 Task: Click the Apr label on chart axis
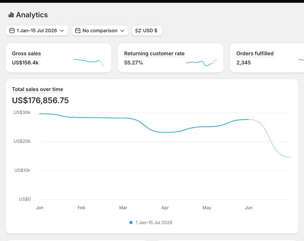[165, 208]
